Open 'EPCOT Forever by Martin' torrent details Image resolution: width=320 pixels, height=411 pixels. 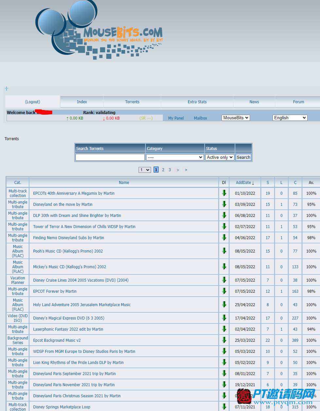click(55, 291)
